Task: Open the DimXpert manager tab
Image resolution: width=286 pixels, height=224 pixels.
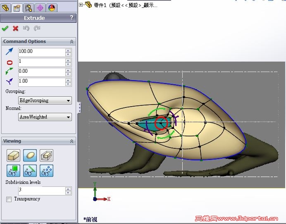Action: (x=40, y=8)
